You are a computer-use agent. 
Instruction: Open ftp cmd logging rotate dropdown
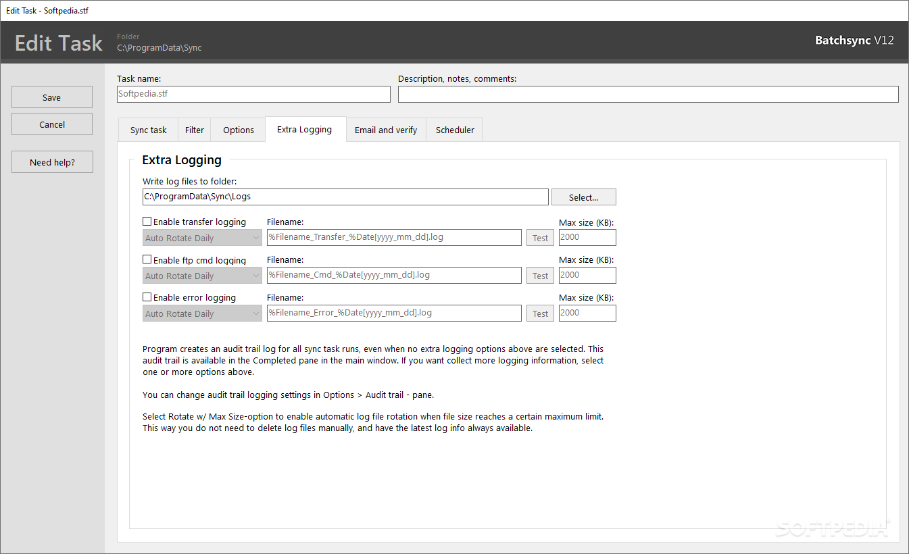click(202, 276)
